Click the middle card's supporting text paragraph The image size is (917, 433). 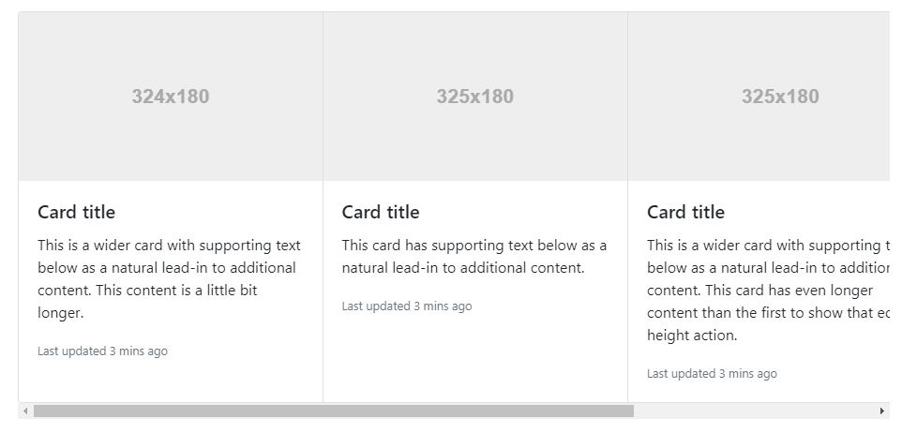pyautogui.click(x=474, y=257)
